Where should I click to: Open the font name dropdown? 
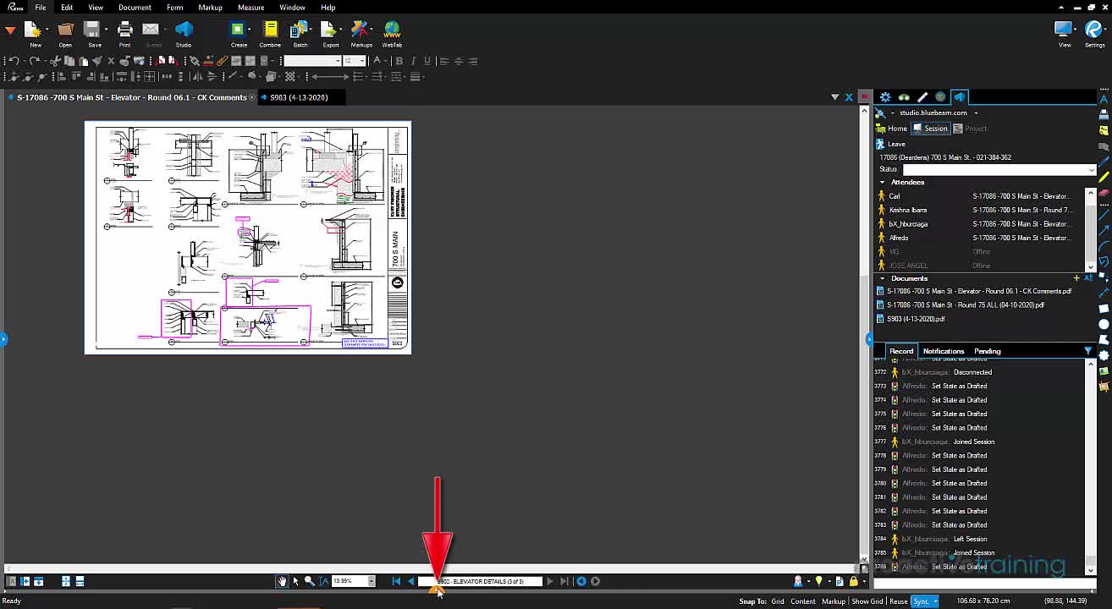(338, 61)
